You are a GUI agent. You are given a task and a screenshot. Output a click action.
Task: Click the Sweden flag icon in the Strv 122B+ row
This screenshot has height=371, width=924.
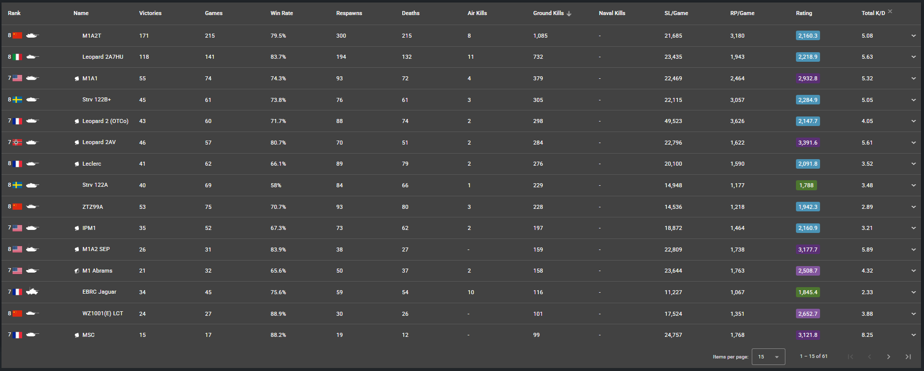(18, 100)
